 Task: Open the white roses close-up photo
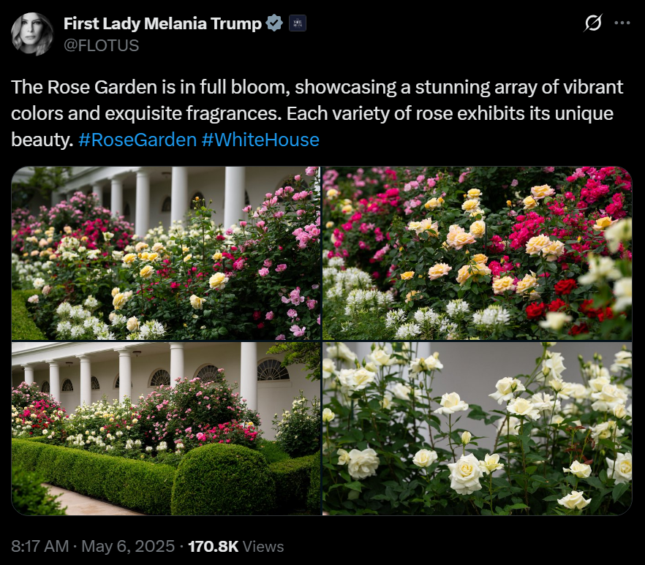tap(477, 428)
